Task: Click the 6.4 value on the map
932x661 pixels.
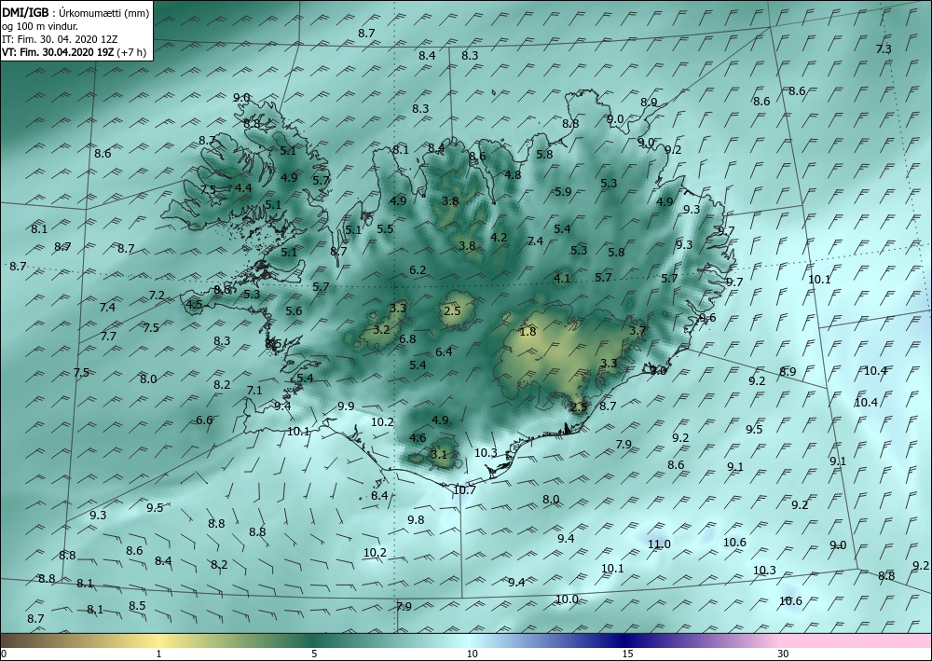Action: [444, 352]
